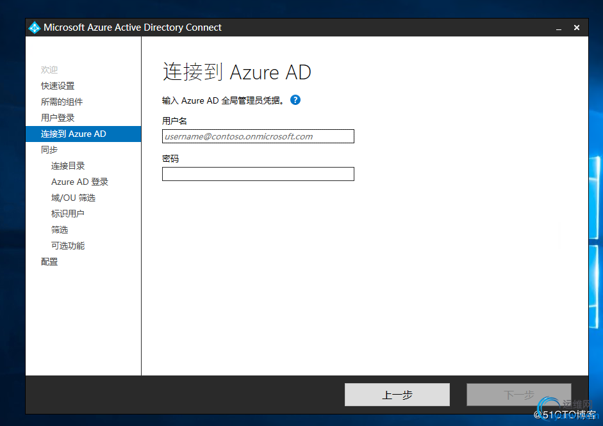This screenshot has height=426, width=603.
Task: Open the 同步 section in sidebar
Action: click(49, 150)
